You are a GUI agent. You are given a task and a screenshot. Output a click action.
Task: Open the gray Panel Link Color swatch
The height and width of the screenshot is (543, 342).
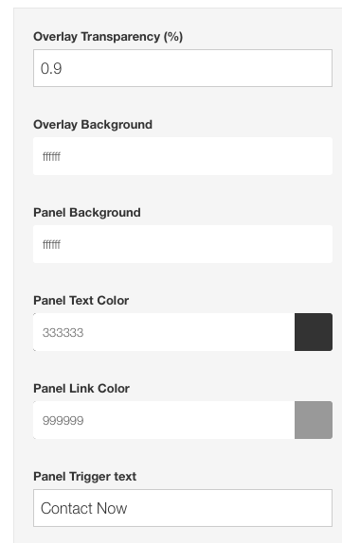[314, 420]
